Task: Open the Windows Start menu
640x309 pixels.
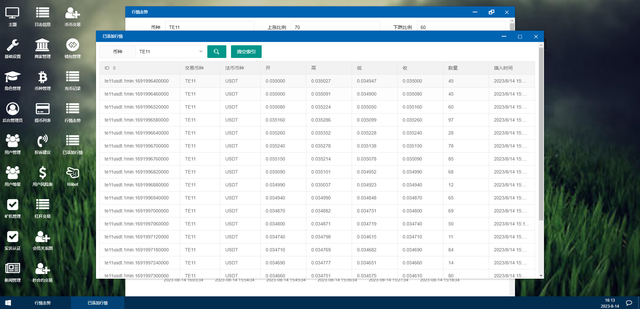Action: [8, 303]
